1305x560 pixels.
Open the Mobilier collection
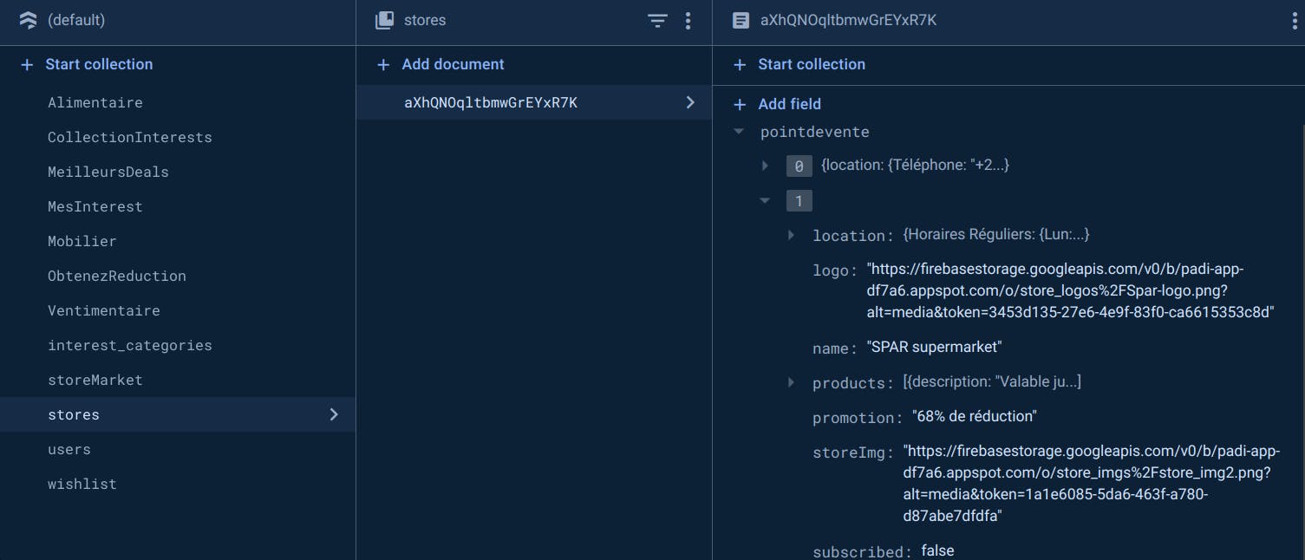coord(82,241)
